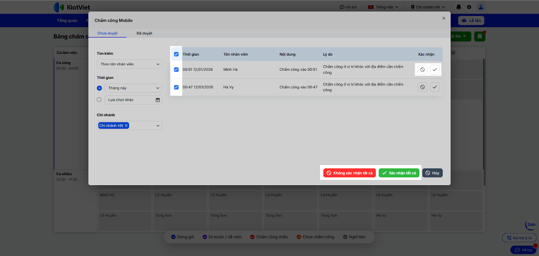Approve Minh Hà's check-in request
Screen dimensions: 539x256
[435, 70]
